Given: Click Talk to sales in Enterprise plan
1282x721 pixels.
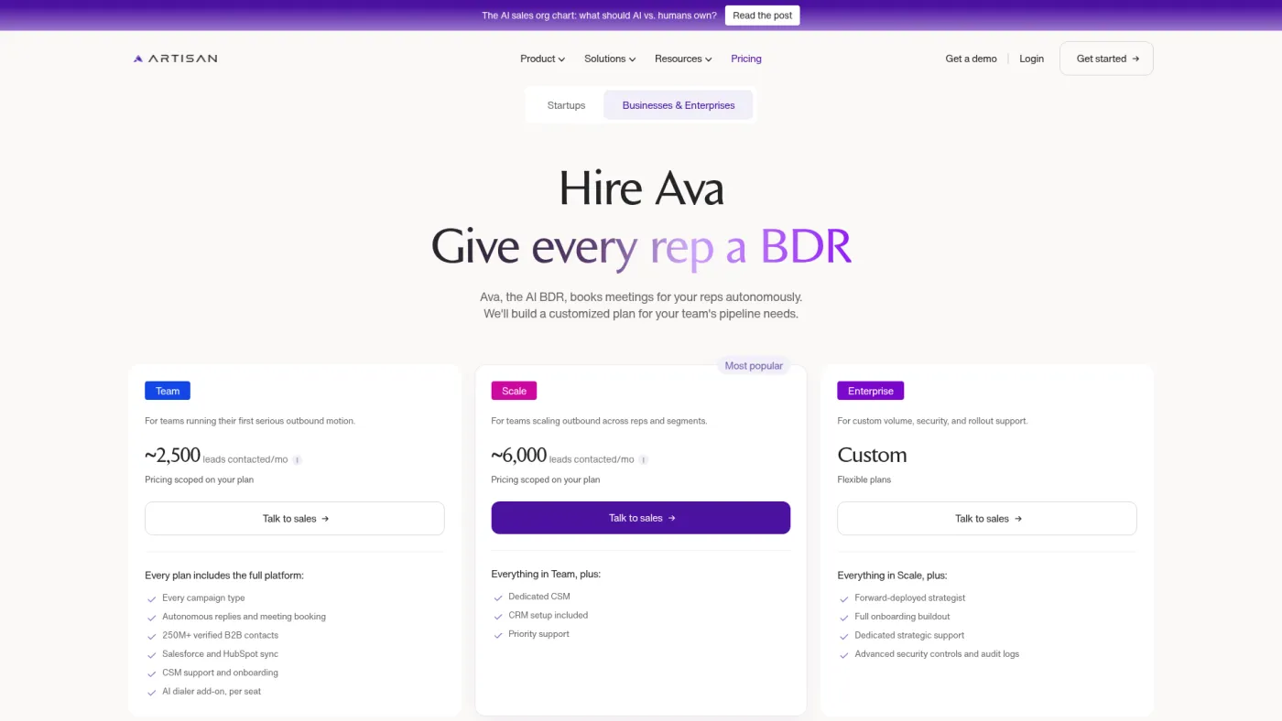Looking at the screenshot, I should click(987, 519).
